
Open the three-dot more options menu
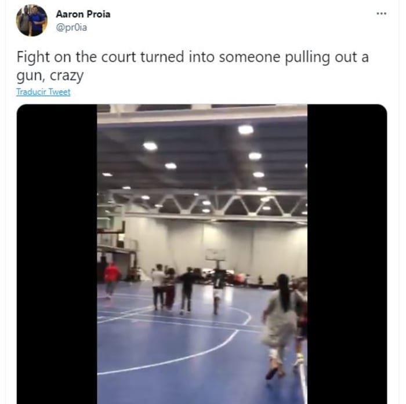pos(382,13)
